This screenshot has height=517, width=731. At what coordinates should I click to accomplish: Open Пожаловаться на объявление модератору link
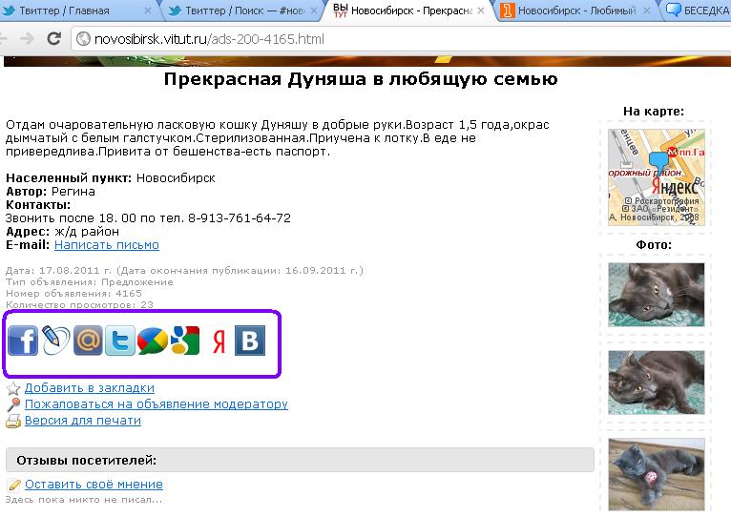pyautogui.click(x=157, y=404)
